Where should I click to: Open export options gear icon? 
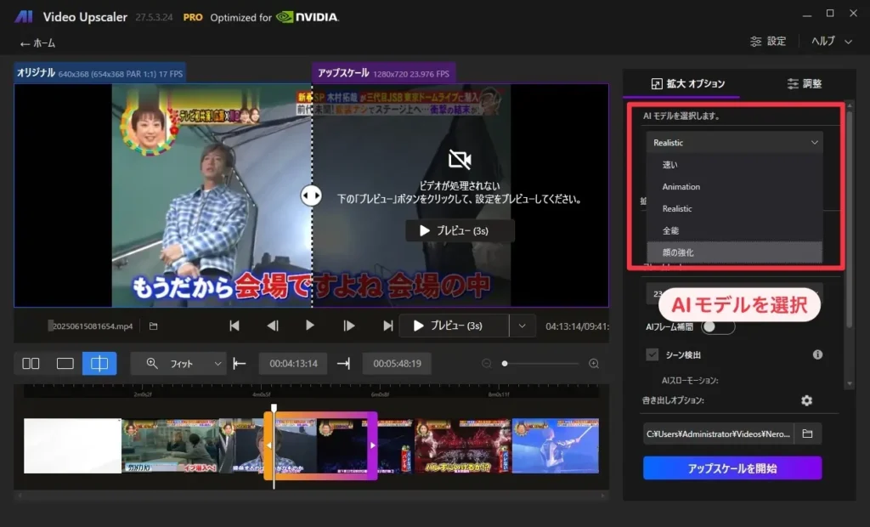[x=806, y=400]
